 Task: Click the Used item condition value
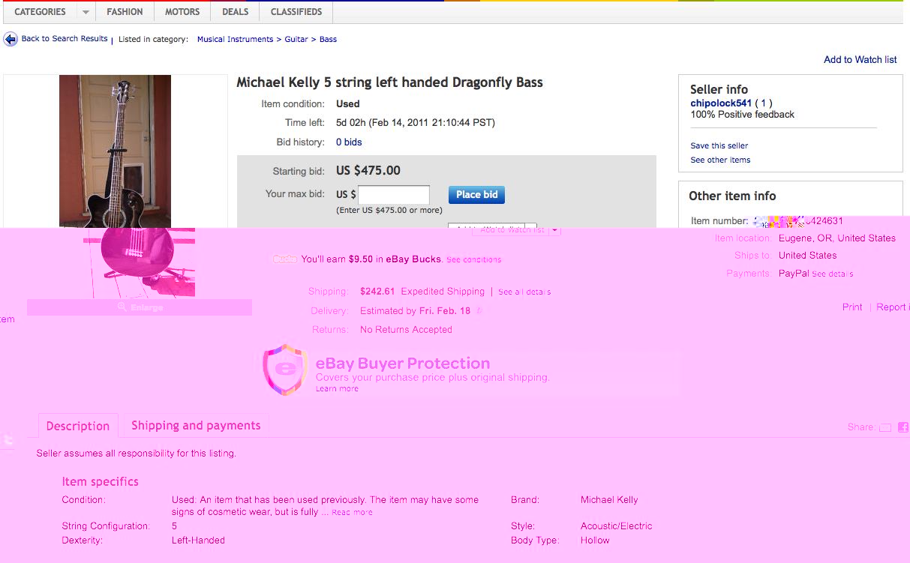348,104
